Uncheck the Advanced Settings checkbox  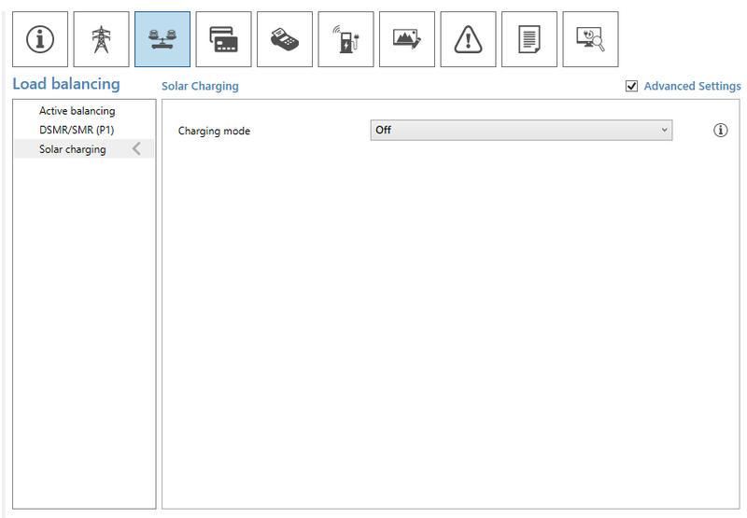point(631,86)
